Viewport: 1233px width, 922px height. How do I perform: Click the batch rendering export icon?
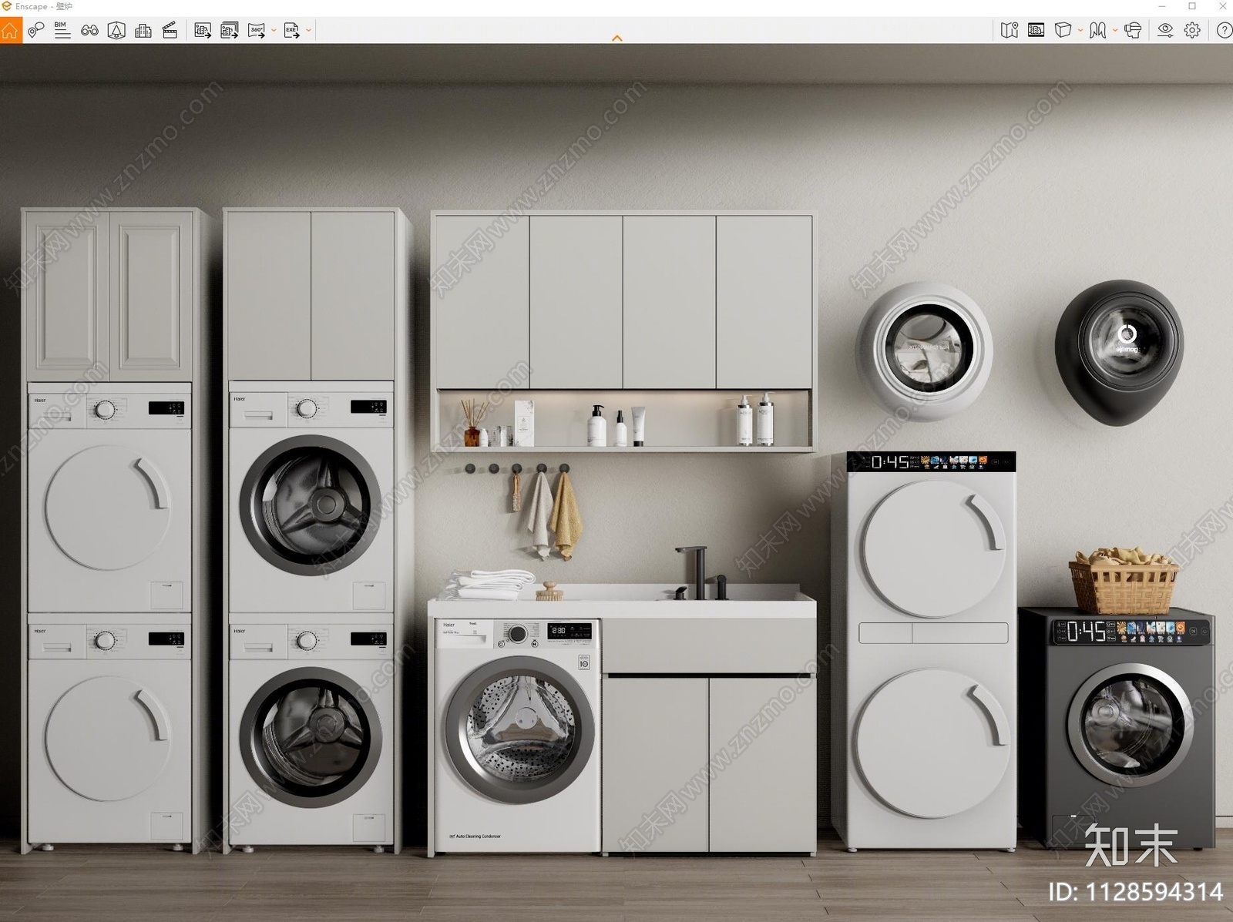tap(230, 31)
